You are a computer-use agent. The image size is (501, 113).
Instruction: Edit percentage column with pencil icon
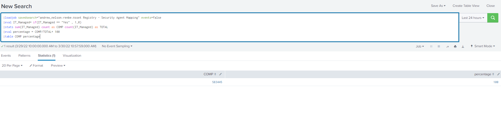coord(498,74)
